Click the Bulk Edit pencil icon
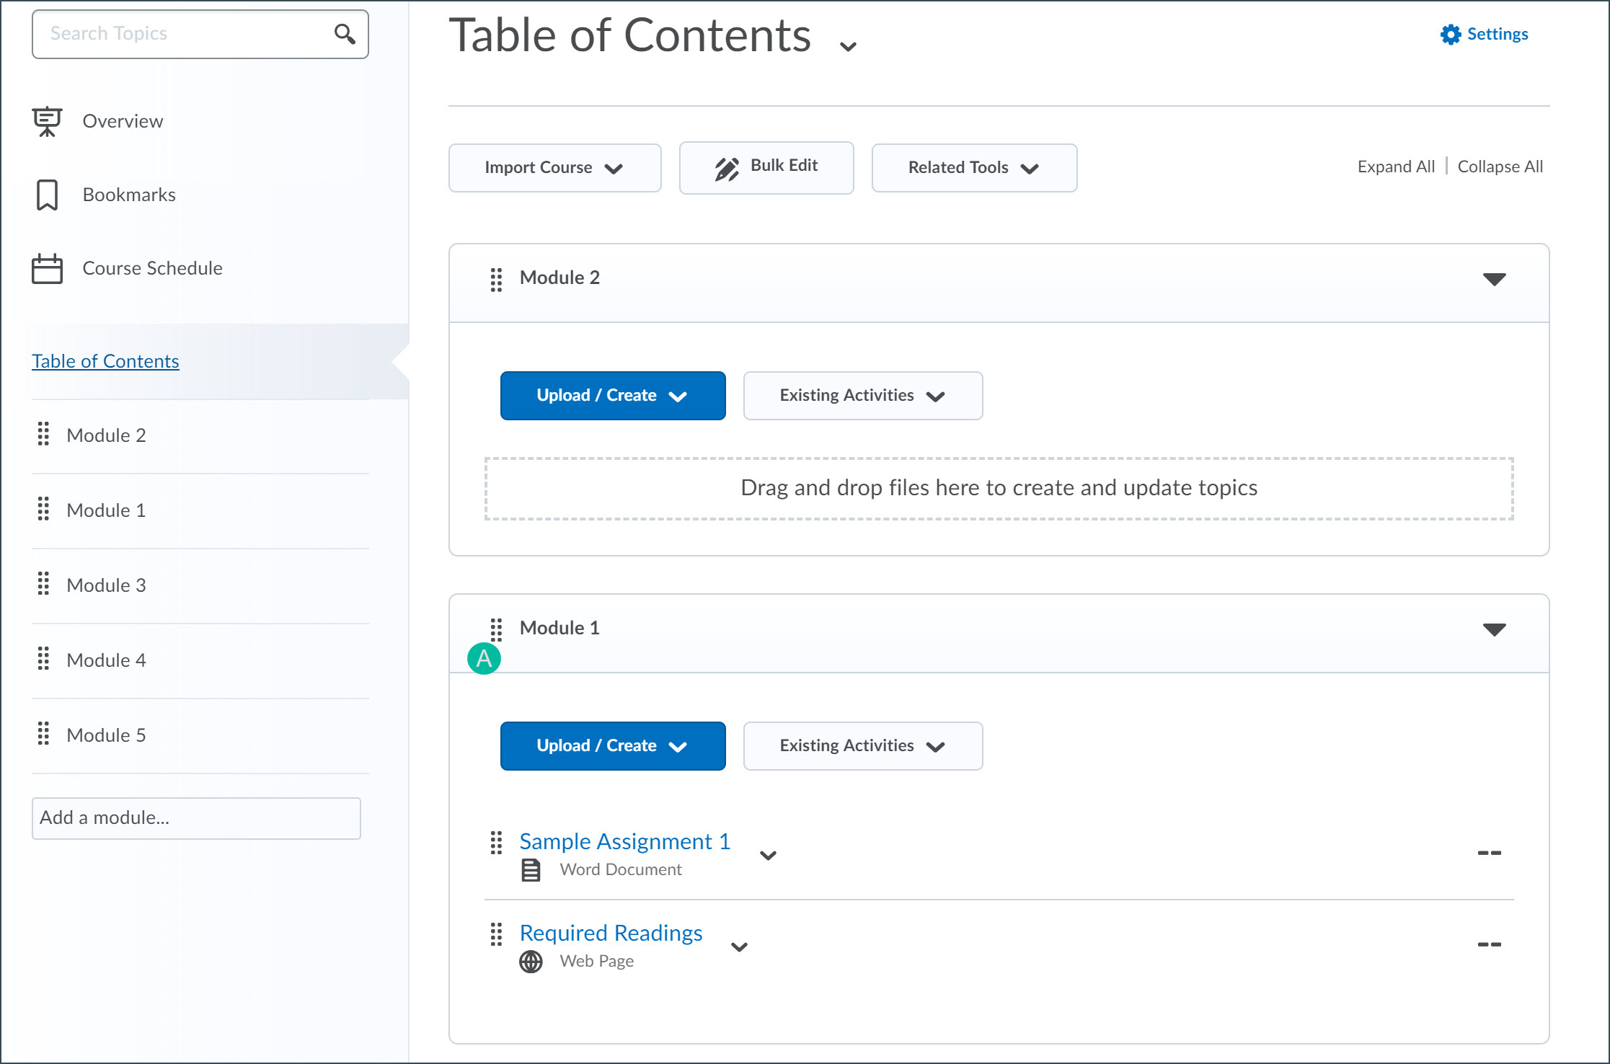Image resolution: width=1610 pixels, height=1064 pixels. [727, 168]
